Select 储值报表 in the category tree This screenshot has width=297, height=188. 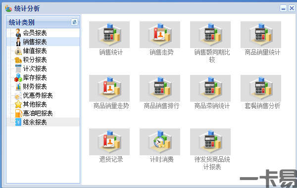click(35, 51)
